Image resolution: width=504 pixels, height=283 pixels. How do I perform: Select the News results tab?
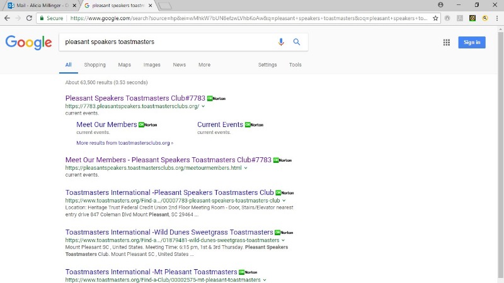point(180,65)
